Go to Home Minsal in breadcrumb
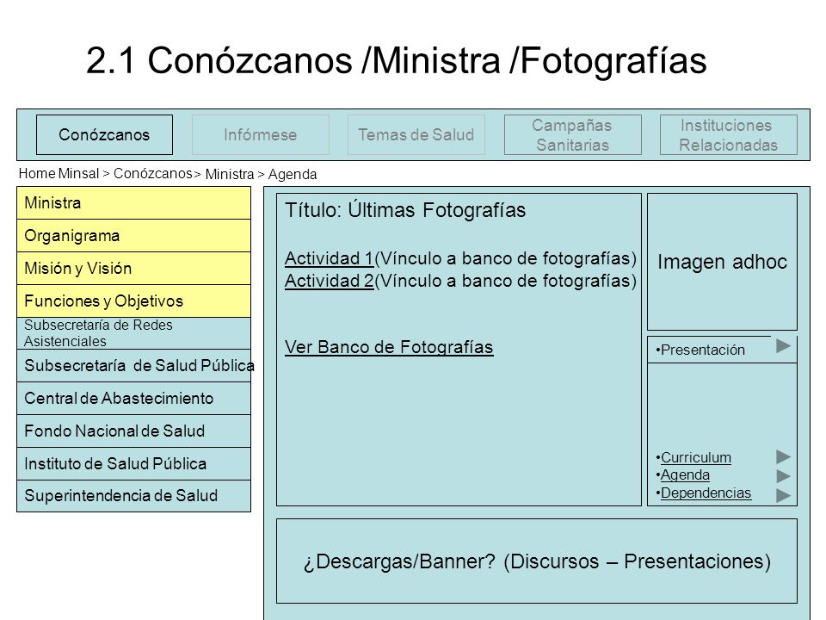The width and height of the screenshot is (826, 620). (x=59, y=173)
